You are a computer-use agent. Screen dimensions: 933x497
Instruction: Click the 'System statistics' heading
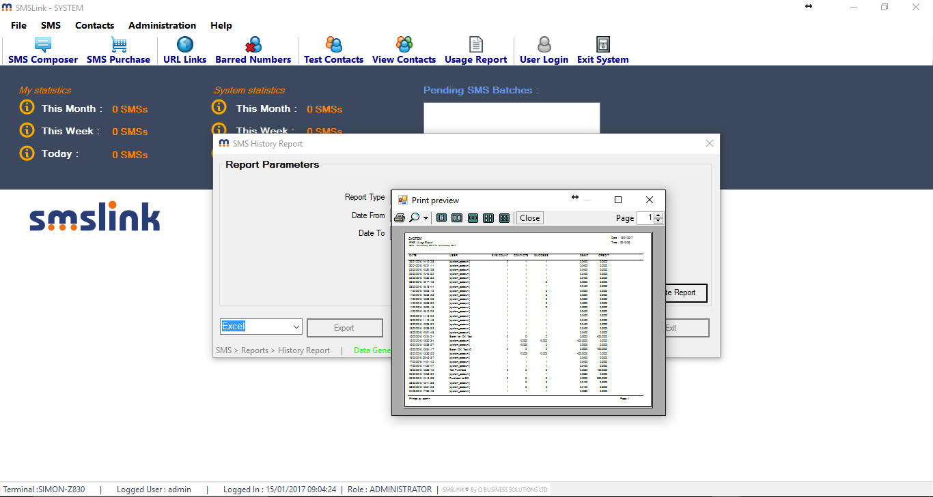tap(249, 90)
